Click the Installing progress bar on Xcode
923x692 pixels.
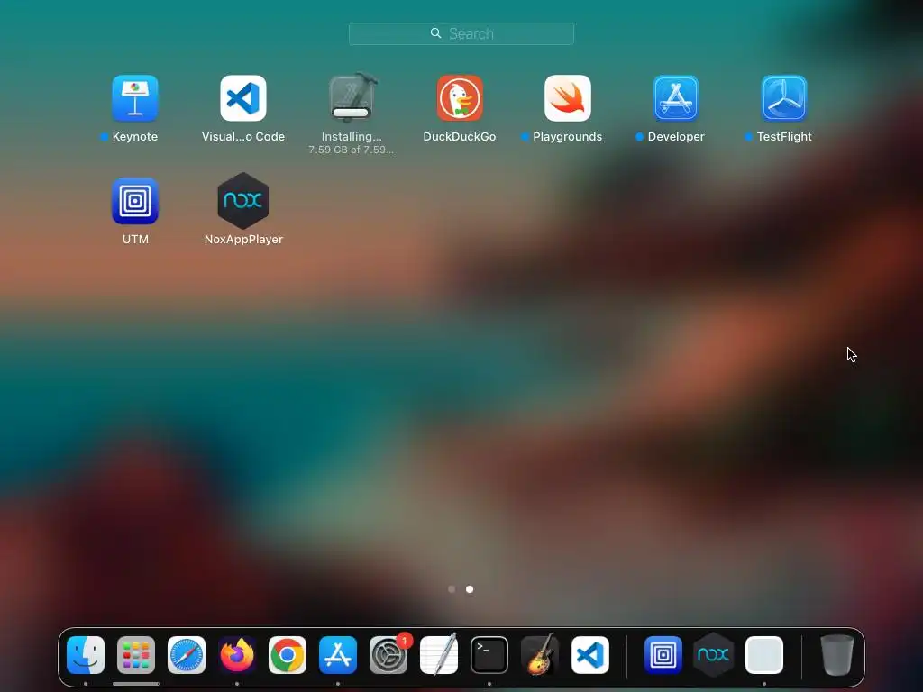pos(351,113)
